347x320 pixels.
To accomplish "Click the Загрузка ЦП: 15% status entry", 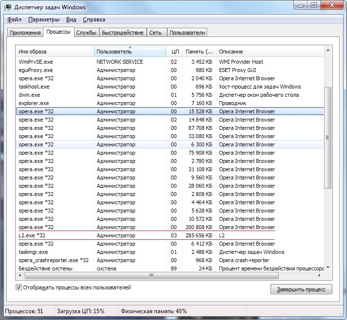I will click(x=80, y=311).
